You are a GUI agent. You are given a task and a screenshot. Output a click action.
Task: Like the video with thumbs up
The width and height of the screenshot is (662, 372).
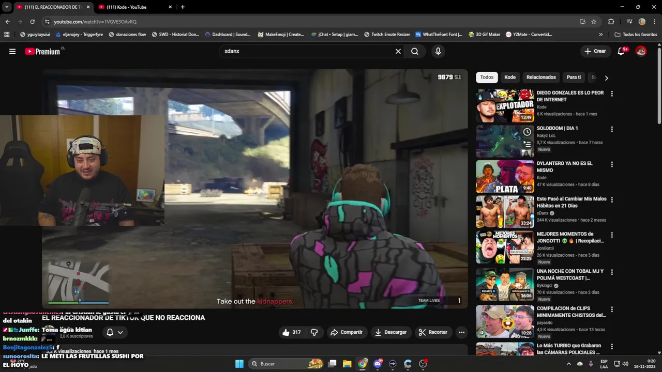coord(292,332)
